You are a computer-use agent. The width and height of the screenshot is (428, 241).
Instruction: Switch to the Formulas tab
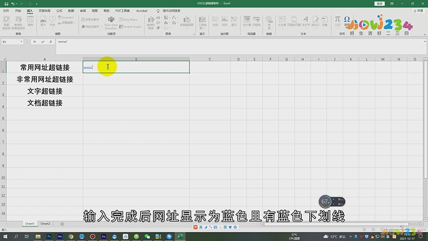pyautogui.click(x=59, y=11)
